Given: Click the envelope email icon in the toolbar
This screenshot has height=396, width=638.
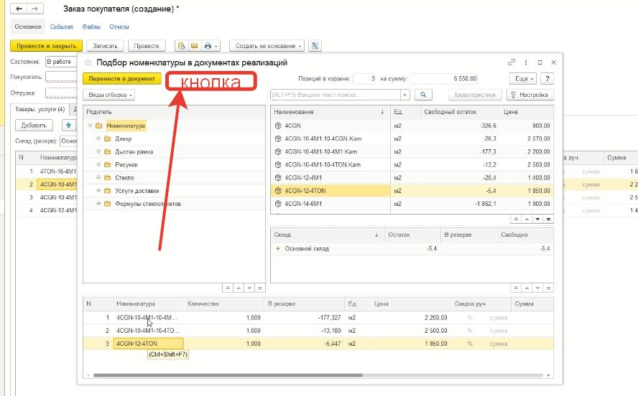Looking at the screenshot, I should (194, 46).
